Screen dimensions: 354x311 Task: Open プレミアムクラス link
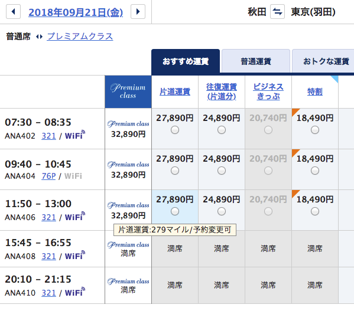[80, 37]
